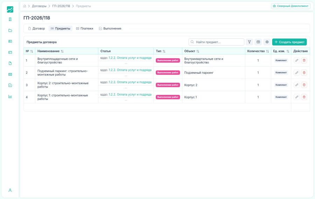The image size is (315, 199).
Task: Open Договоры breadcrumb link
Action: click(x=39, y=6)
